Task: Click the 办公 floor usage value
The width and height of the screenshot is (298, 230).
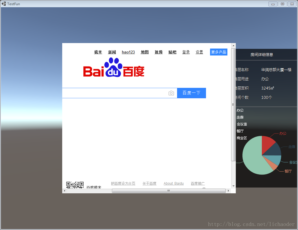Action: [x=265, y=79]
